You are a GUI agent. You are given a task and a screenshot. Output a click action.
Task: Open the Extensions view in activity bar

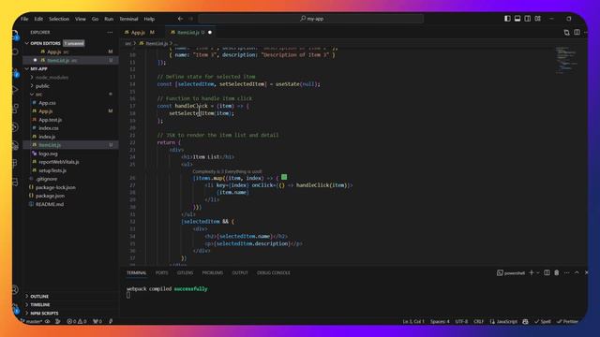tap(15, 109)
